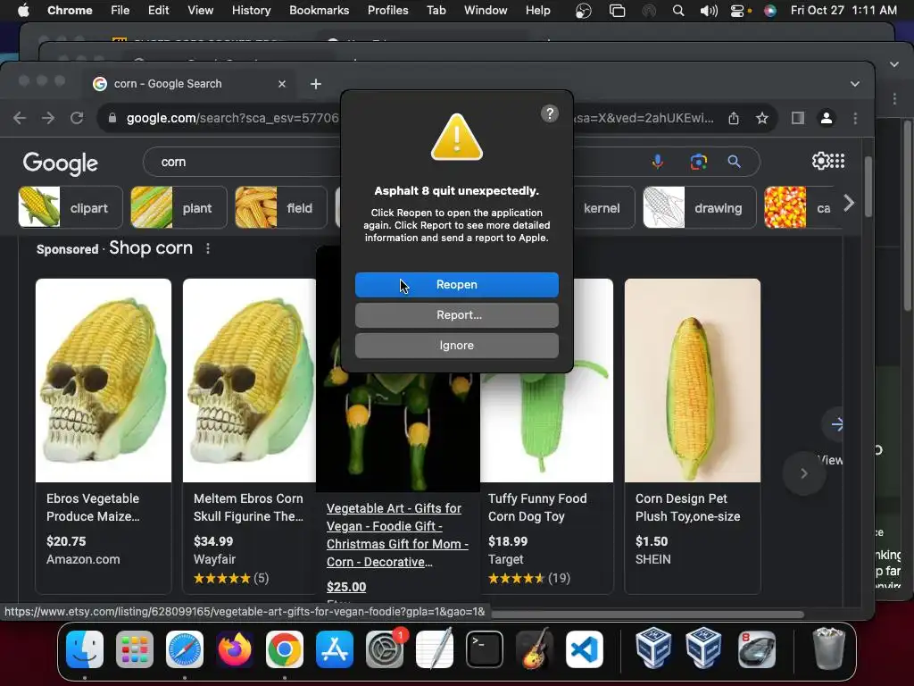This screenshot has height=686, width=914.
Task: Go back using Chrome's back arrow
Action: [x=20, y=119]
